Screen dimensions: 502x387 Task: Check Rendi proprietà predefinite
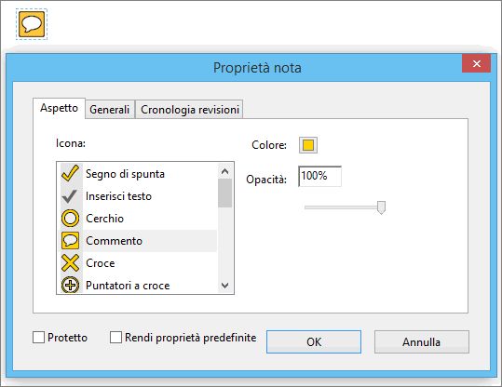point(115,338)
